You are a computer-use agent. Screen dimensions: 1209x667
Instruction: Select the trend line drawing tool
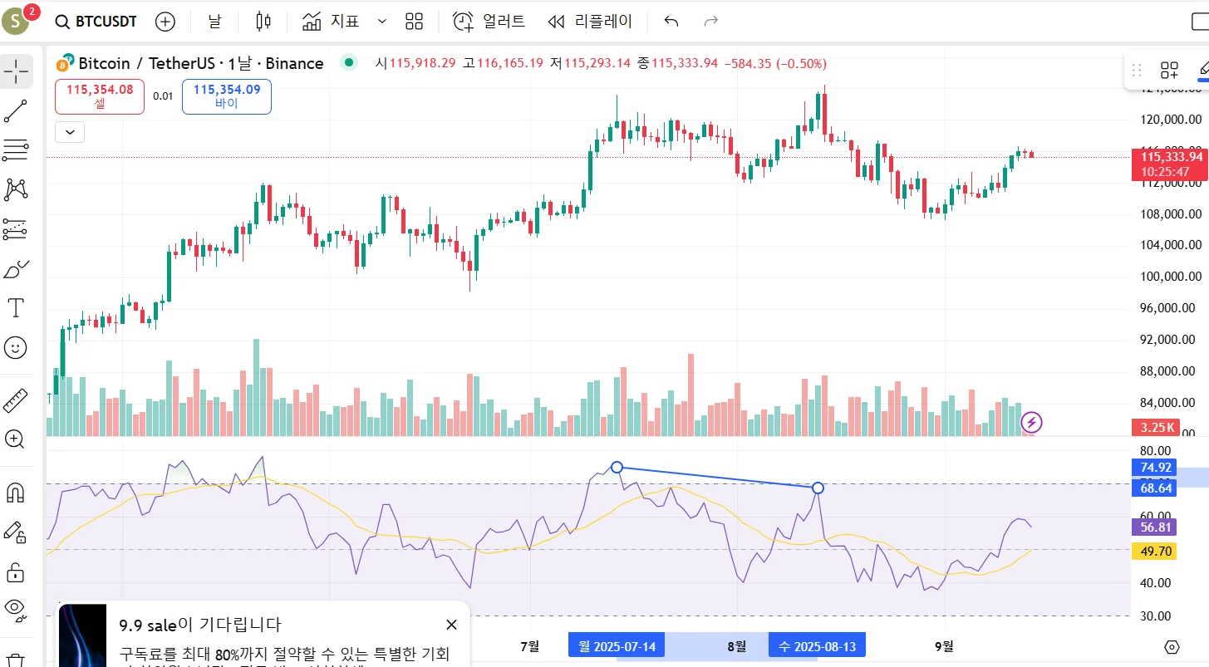pos(16,110)
